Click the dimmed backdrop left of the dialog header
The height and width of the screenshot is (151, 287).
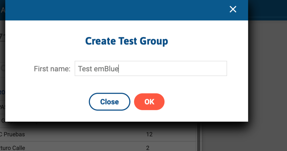3,10
